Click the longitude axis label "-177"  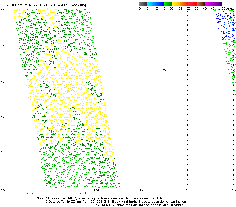(49, 190)
